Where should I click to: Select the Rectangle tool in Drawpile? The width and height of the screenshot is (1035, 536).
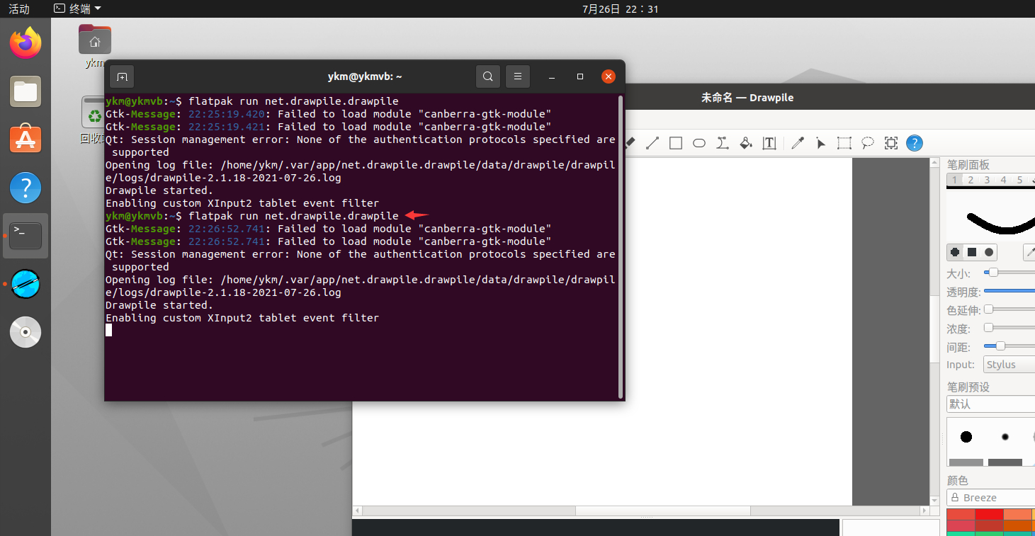[x=676, y=143]
